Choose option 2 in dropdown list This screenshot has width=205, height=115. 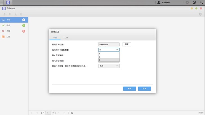tap(109, 57)
